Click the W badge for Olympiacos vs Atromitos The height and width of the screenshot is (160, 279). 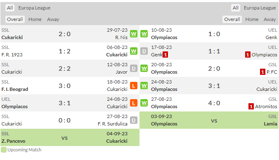click(144, 103)
